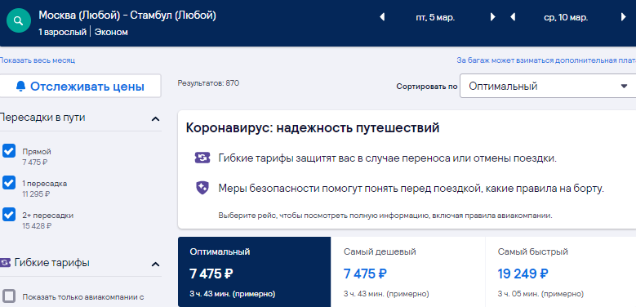The height and width of the screenshot is (307, 636).
Task: Go to previous departure date arrow
Action: (x=381, y=17)
